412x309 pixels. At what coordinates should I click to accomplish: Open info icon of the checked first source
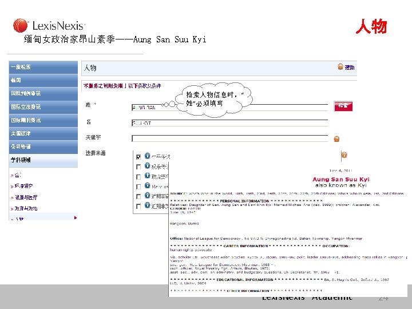coord(148,156)
